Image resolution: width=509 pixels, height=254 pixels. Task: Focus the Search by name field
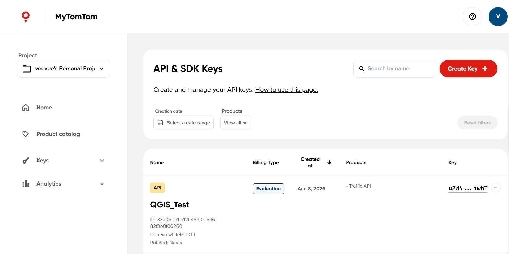[x=395, y=69]
